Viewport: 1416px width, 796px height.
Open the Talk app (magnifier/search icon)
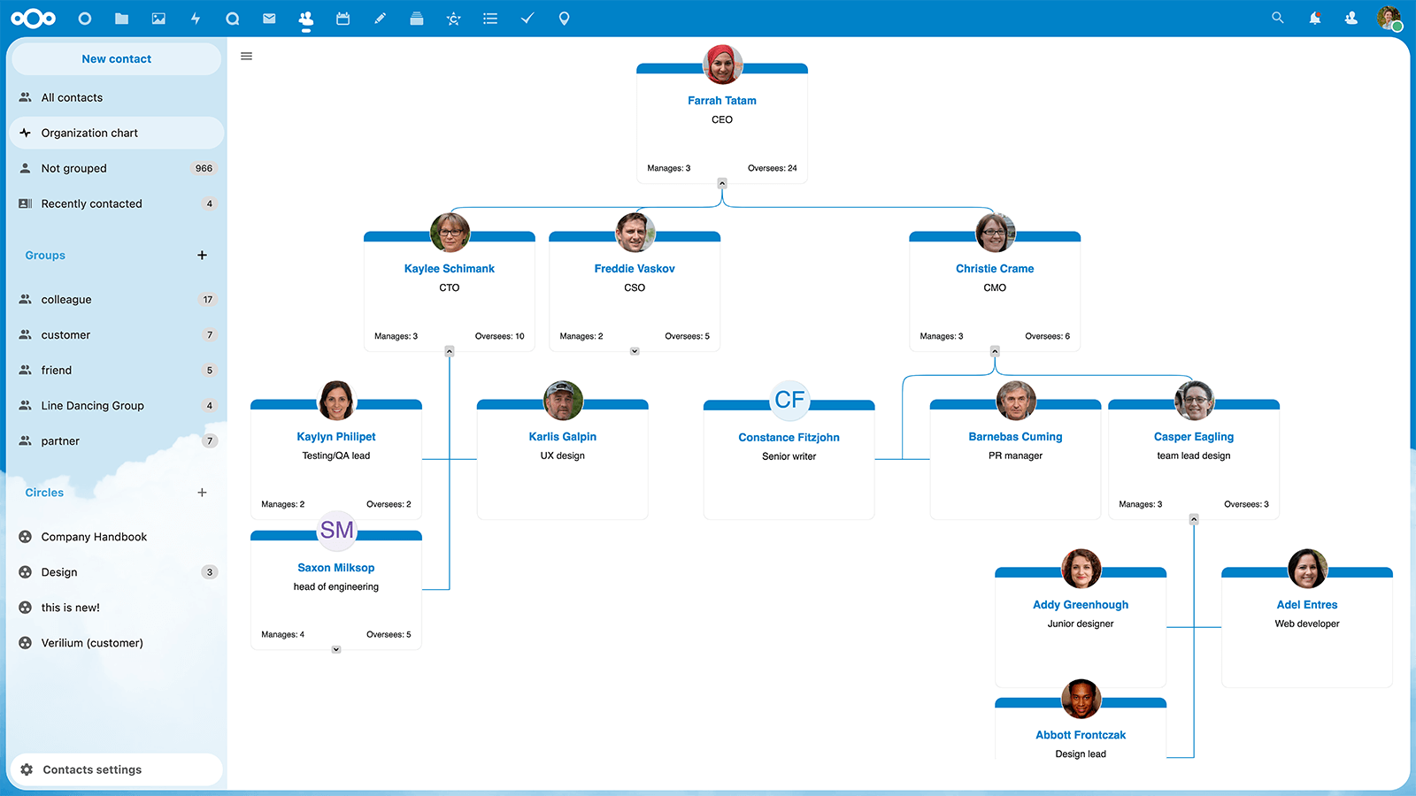coord(232,18)
